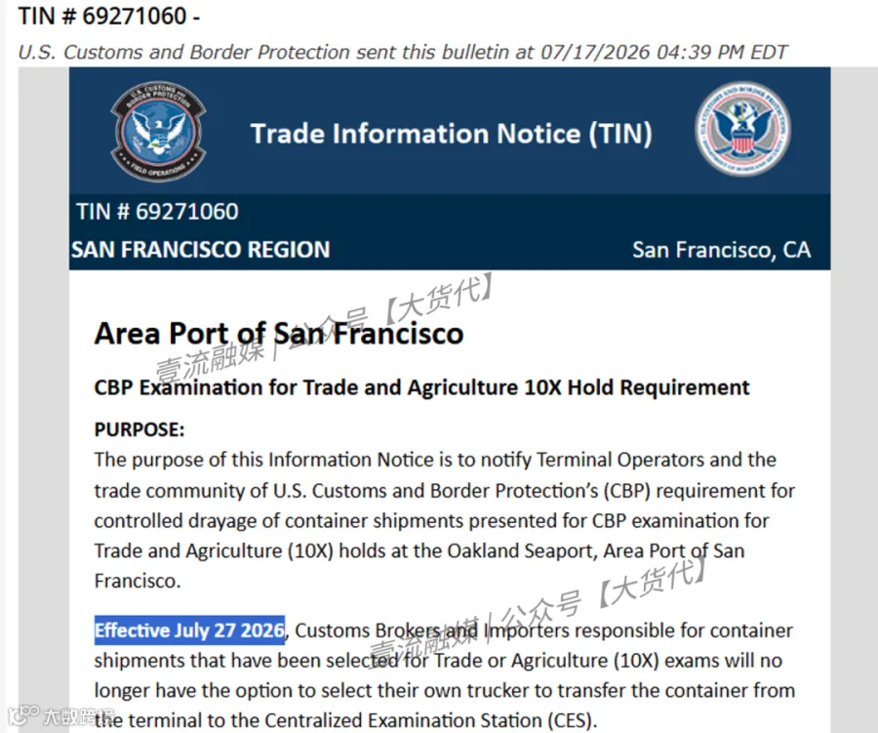Click the '10X Hold Requirement' subheading
This screenshot has width=878, height=733.
637,387
